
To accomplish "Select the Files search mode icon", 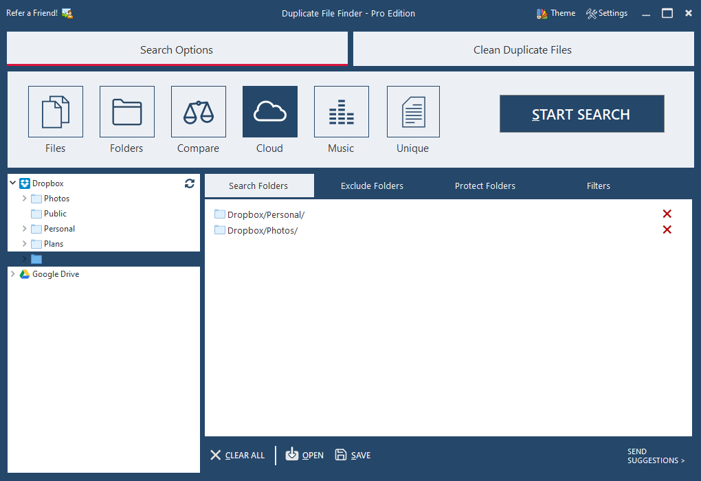I will click(x=56, y=112).
